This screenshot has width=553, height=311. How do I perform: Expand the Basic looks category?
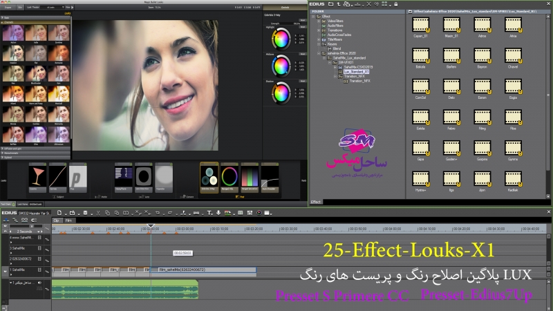pyautogui.click(x=35, y=18)
